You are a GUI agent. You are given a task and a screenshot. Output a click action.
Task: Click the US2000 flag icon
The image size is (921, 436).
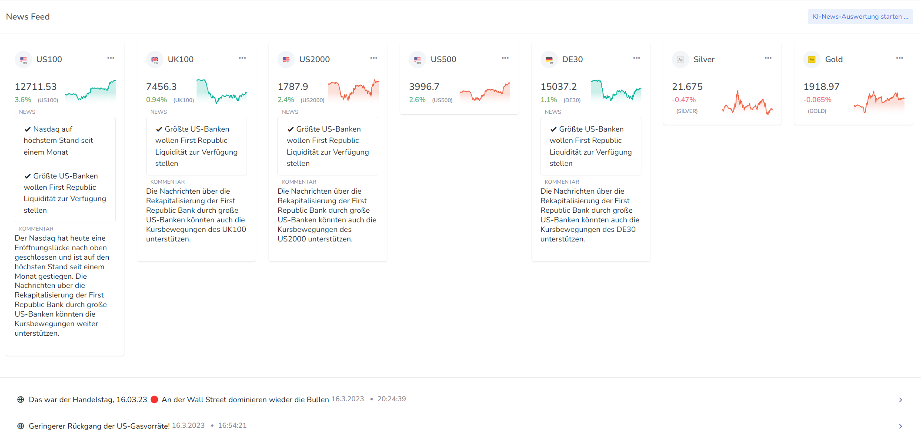(x=286, y=59)
